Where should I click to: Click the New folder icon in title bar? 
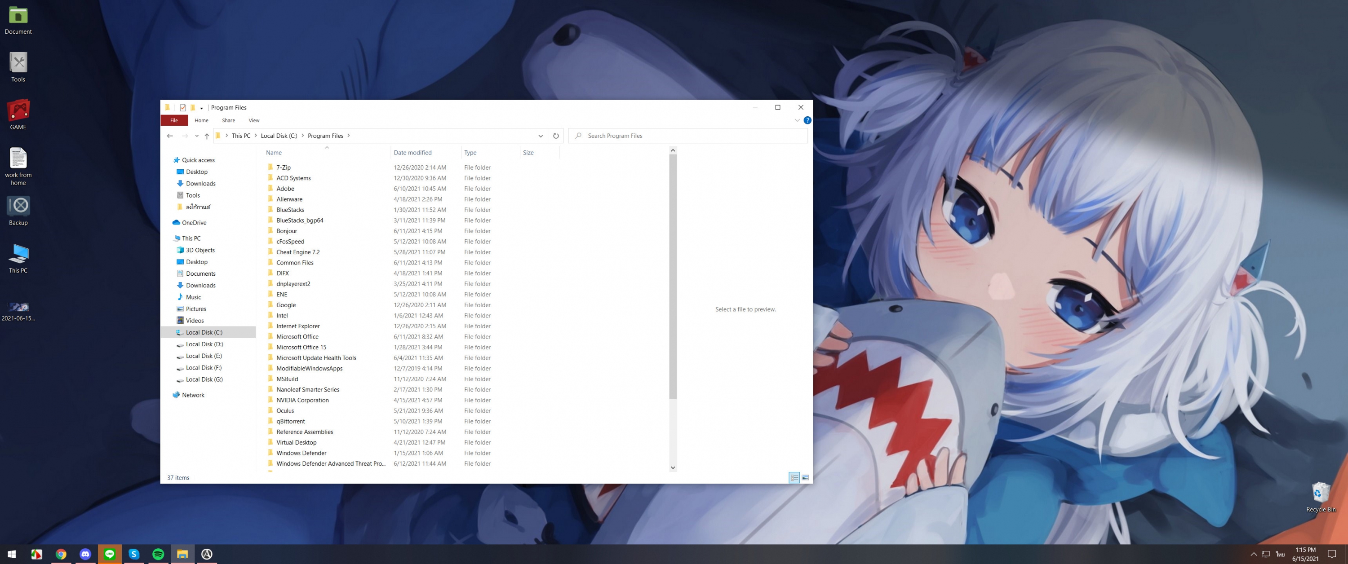tap(193, 107)
